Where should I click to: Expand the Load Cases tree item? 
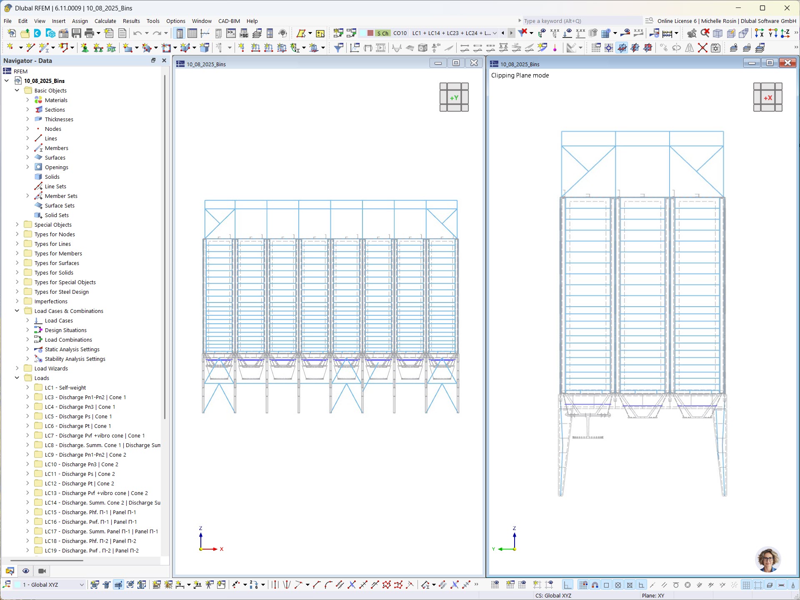(x=28, y=320)
